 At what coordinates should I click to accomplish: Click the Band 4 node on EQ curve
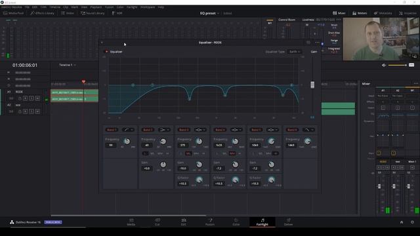225,95
